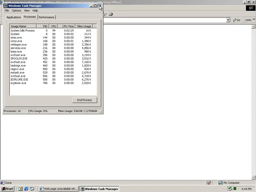Select the lsass.exe process
The image size is (256, 192).
(53, 51)
